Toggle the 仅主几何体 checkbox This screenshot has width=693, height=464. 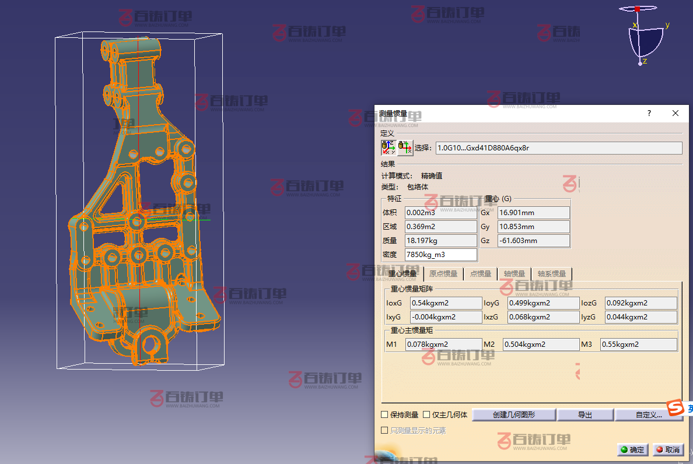click(426, 415)
